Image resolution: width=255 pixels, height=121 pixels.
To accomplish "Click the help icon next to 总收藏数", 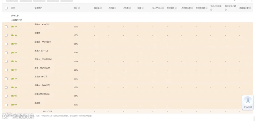I will click(x=176, y=8).
